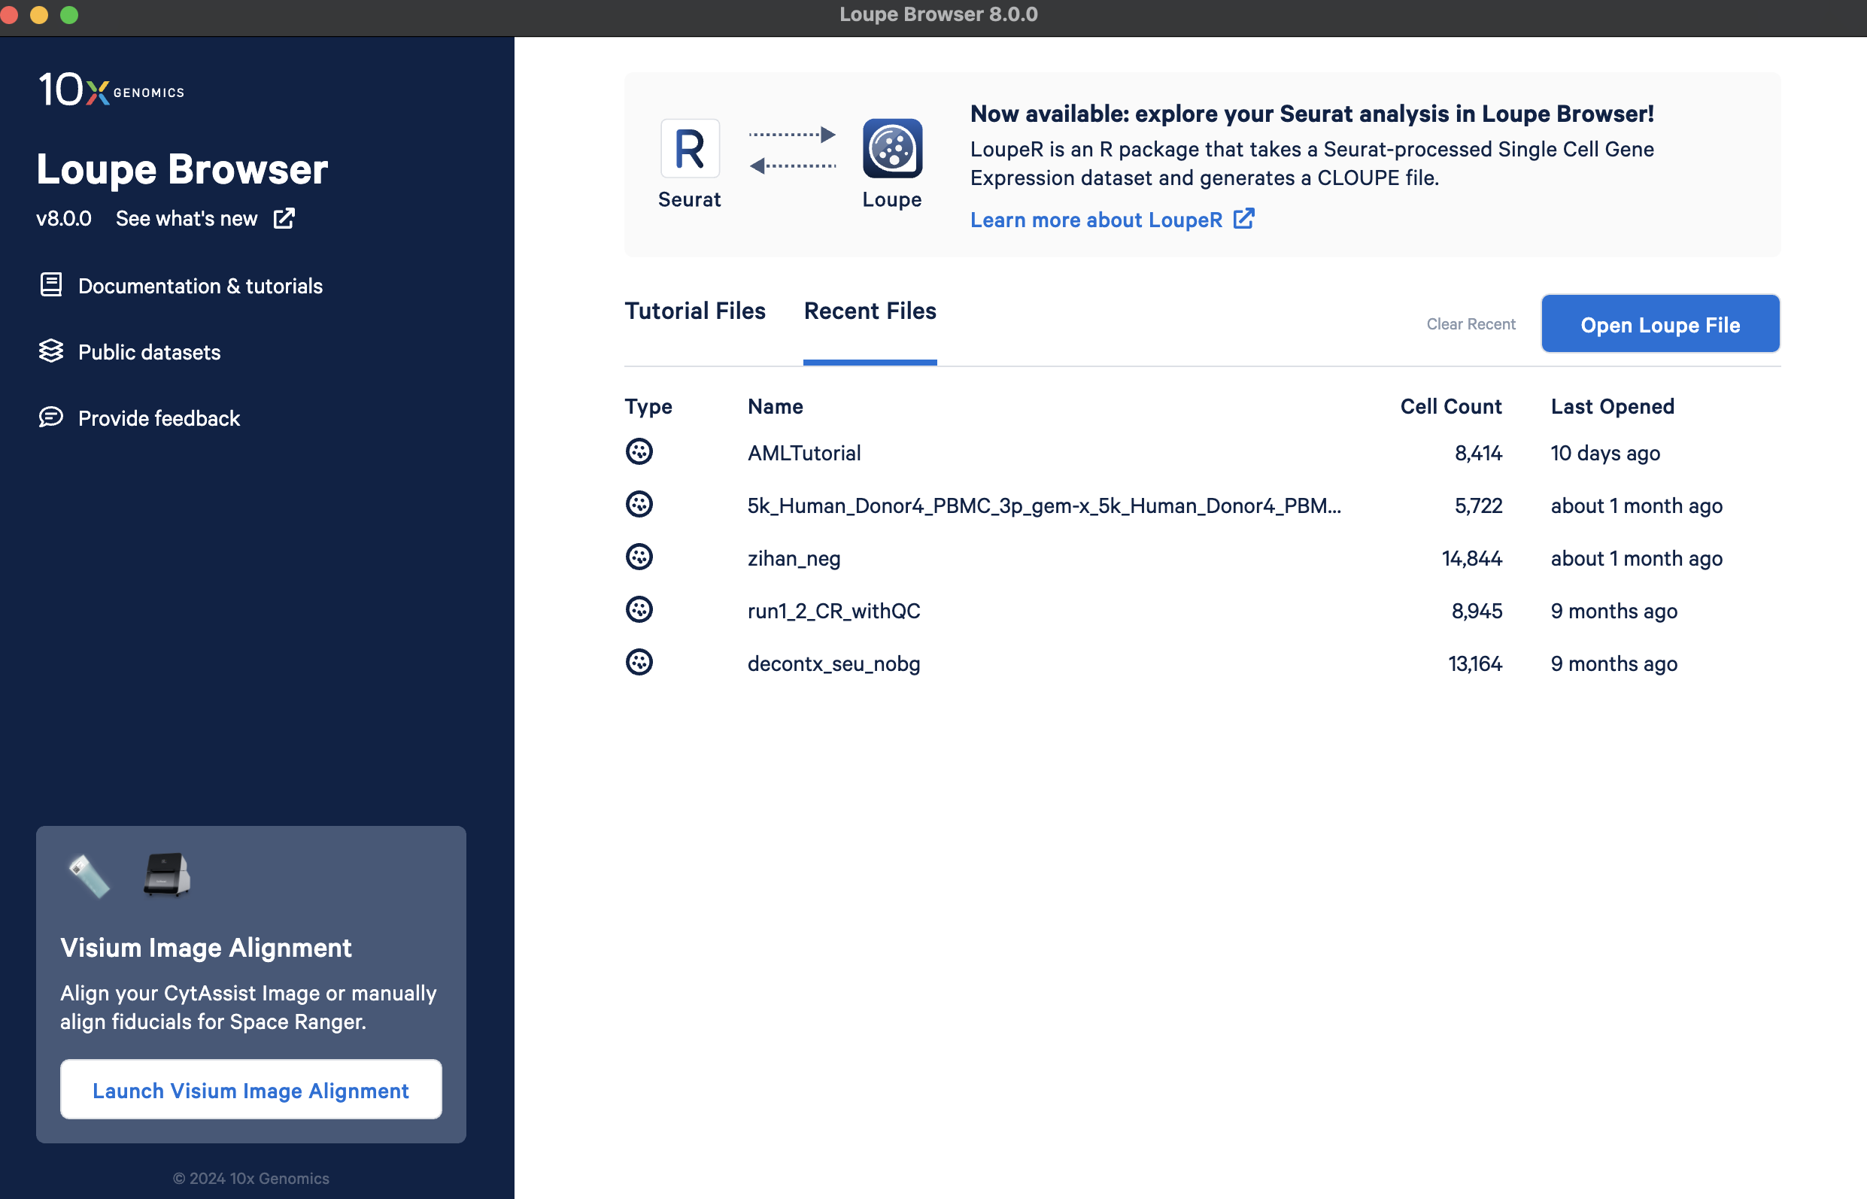Open Learn more about LoupeR link
This screenshot has height=1199, width=1867.
[1096, 220]
